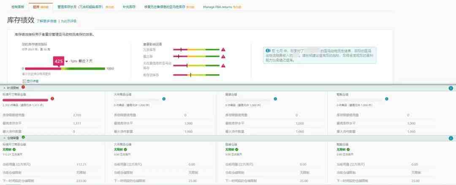The image size is (456, 185).
Task: Click the info icon at the right of the 仓储容量 header
Action: coord(451,138)
